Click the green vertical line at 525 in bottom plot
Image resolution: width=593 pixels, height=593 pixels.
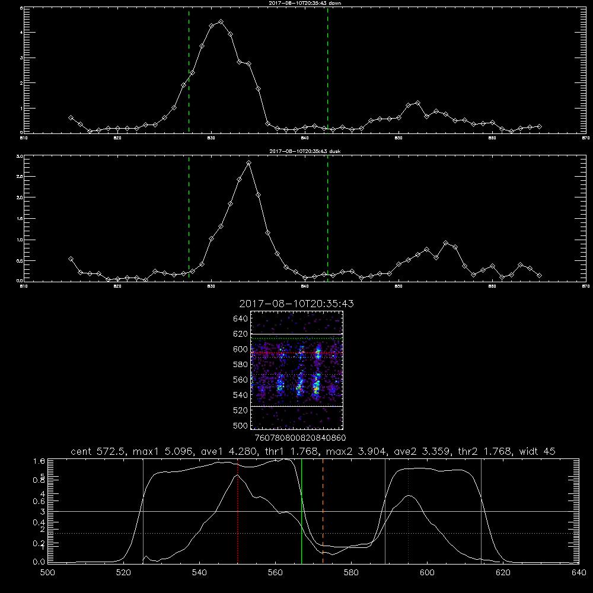click(x=143, y=511)
